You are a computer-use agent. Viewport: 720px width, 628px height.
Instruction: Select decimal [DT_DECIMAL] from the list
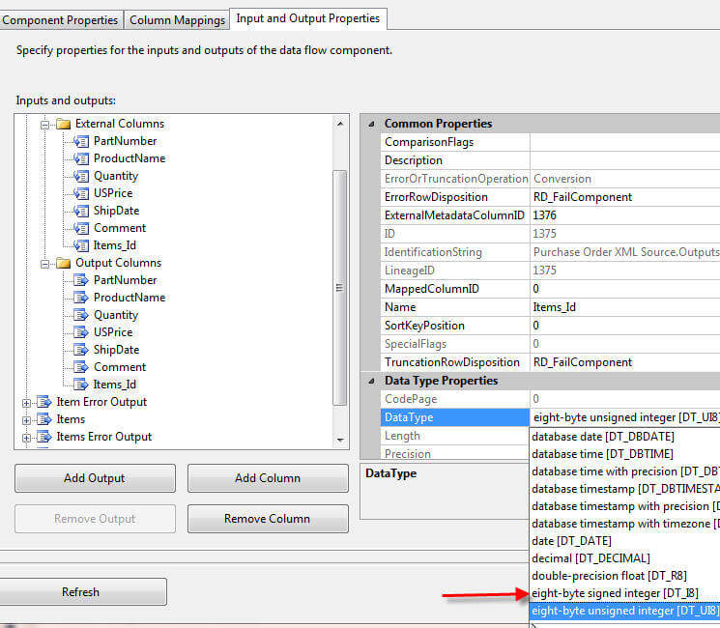[x=590, y=557]
